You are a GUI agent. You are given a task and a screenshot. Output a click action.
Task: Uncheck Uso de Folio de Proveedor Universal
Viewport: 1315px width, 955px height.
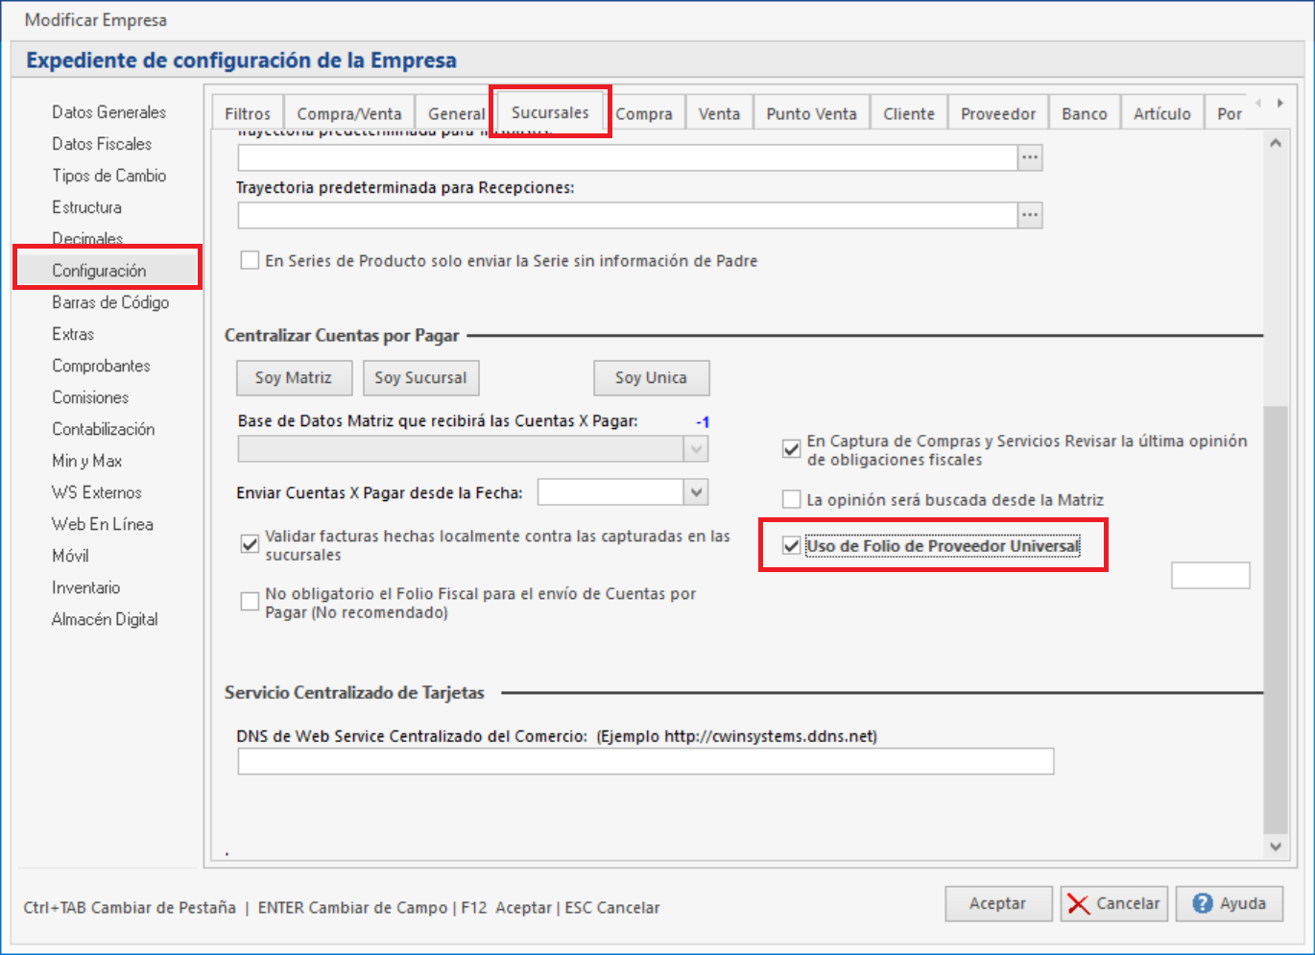(x=792, y=546)
